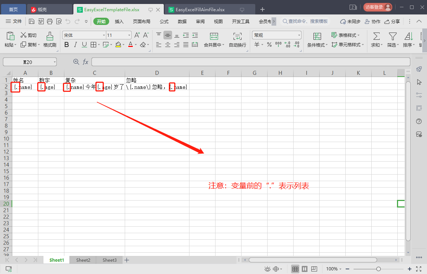
Task: Open the font color dropdown arrow
Action: click(135, 44)
